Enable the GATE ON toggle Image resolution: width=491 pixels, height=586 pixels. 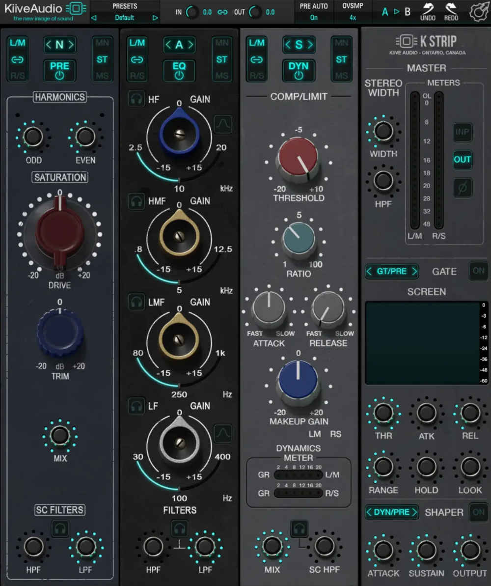click(478, 271)
